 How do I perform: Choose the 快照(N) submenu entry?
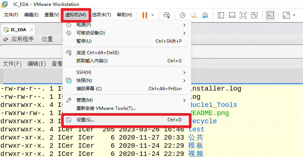(127, 81)
